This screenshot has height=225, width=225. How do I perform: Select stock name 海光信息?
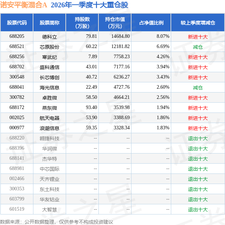point(50,88)
